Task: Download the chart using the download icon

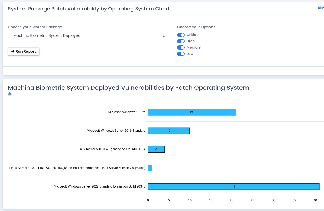Action: (10, 94)
